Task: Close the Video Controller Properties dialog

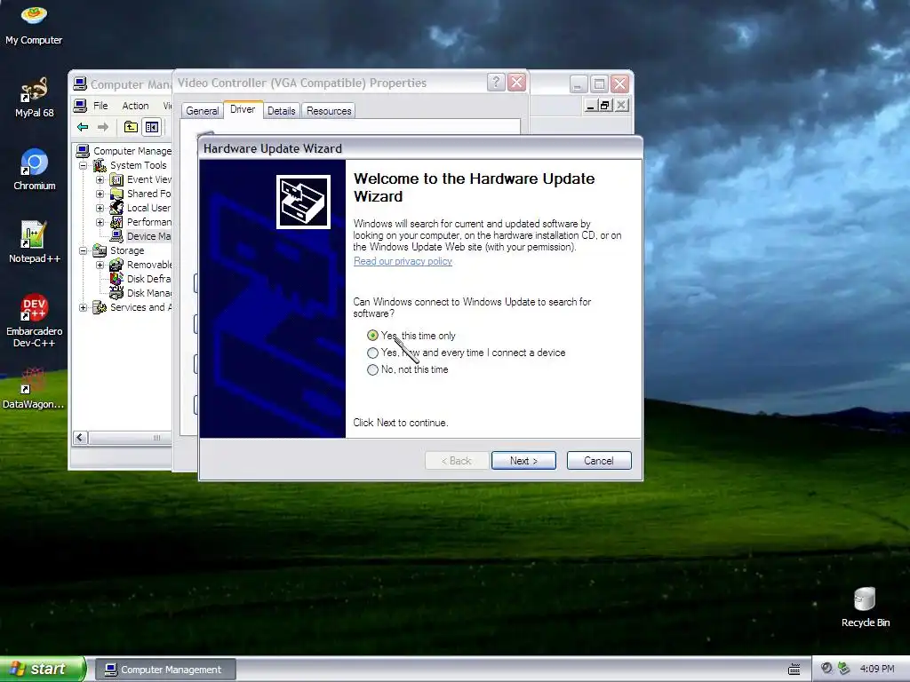Action: tap(516, 83)
